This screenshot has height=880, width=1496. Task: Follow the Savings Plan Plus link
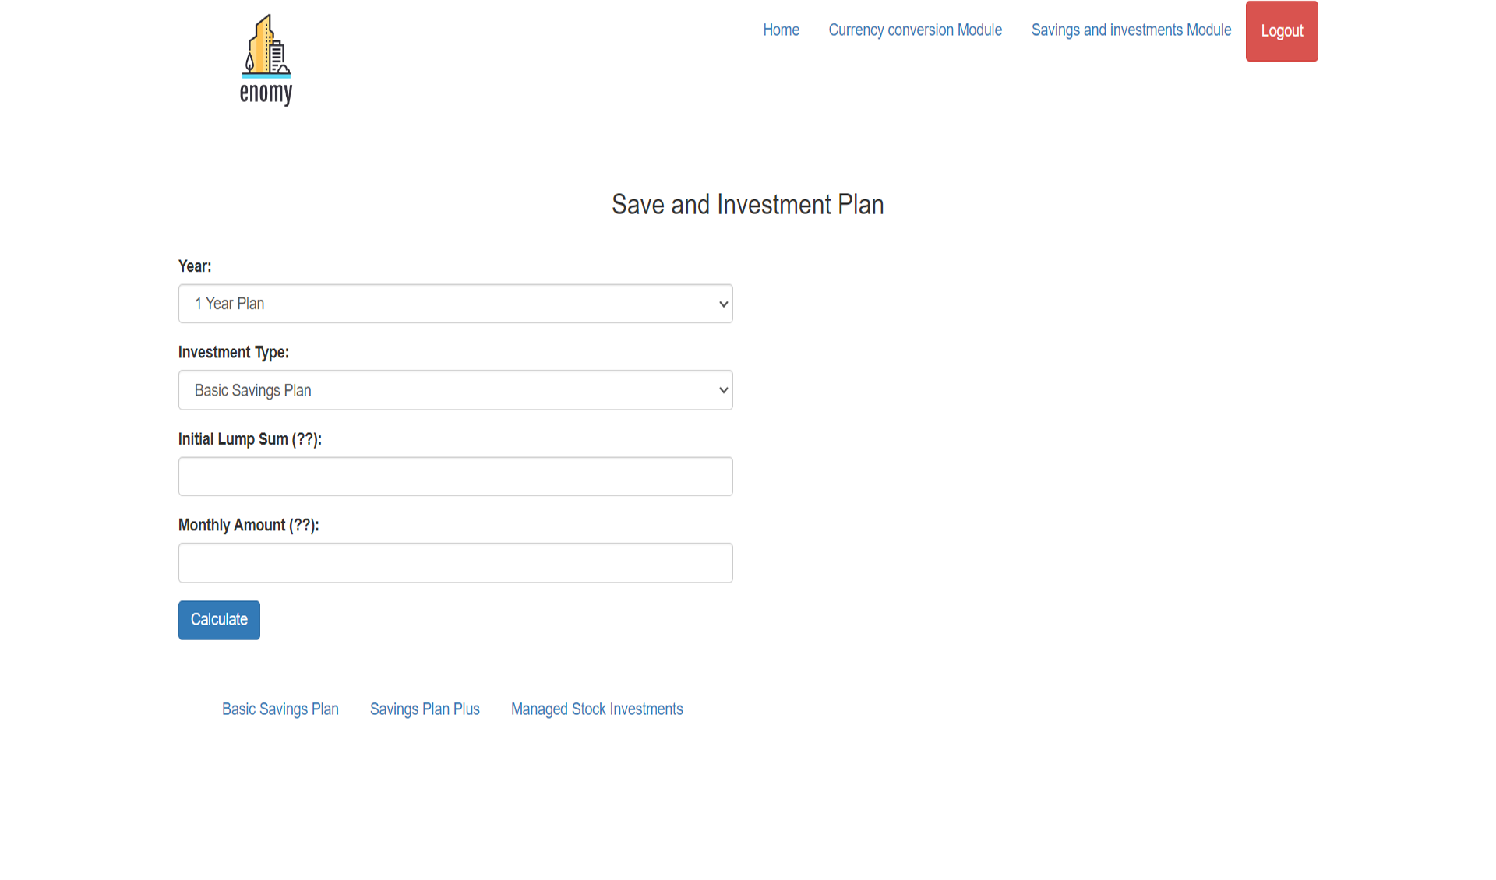click(x=425, y=709)
